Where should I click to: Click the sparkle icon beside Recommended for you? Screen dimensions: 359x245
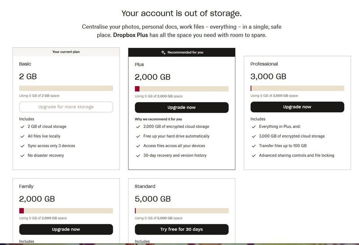coord(163,52)
